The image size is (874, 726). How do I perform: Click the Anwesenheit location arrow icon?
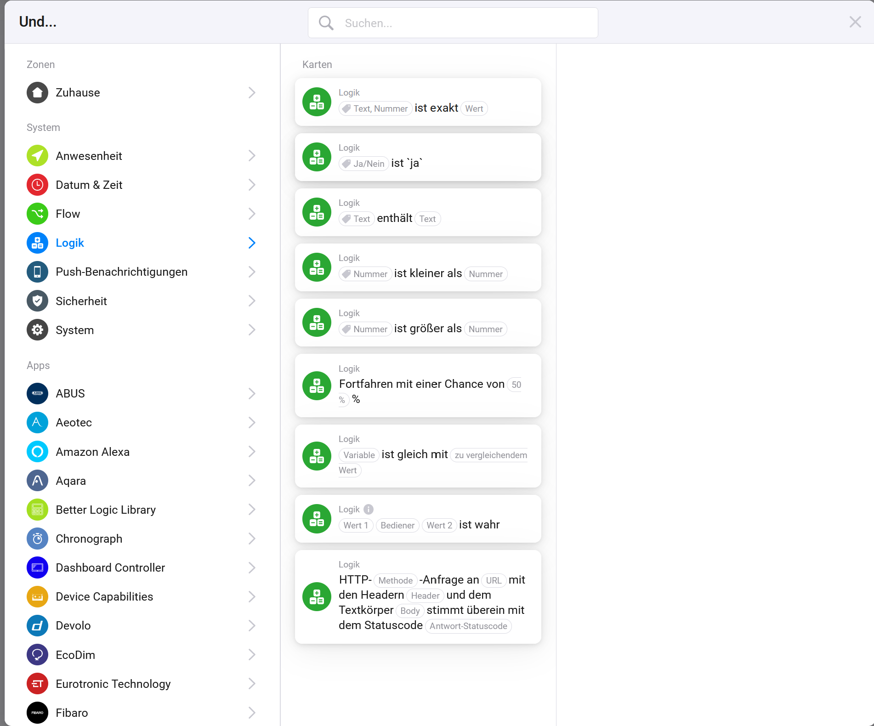click(37, 156)
